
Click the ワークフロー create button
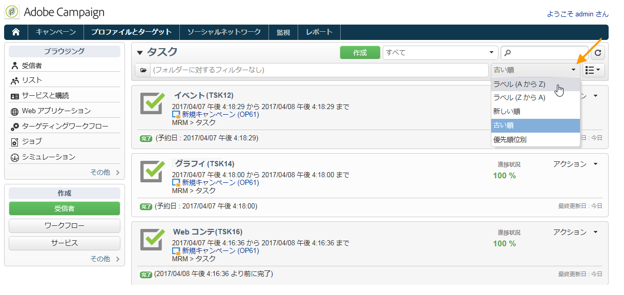65,226
